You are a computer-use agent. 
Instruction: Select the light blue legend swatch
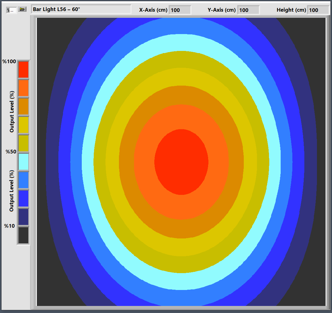click(23, 180)
